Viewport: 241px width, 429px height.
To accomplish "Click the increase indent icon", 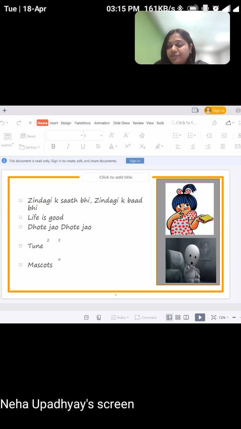I will (224, 135).
